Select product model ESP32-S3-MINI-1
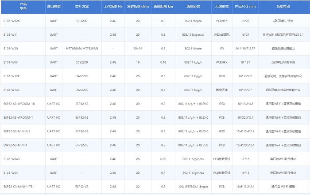Viewport: 310px width, 195px height. tap(15, 145)
